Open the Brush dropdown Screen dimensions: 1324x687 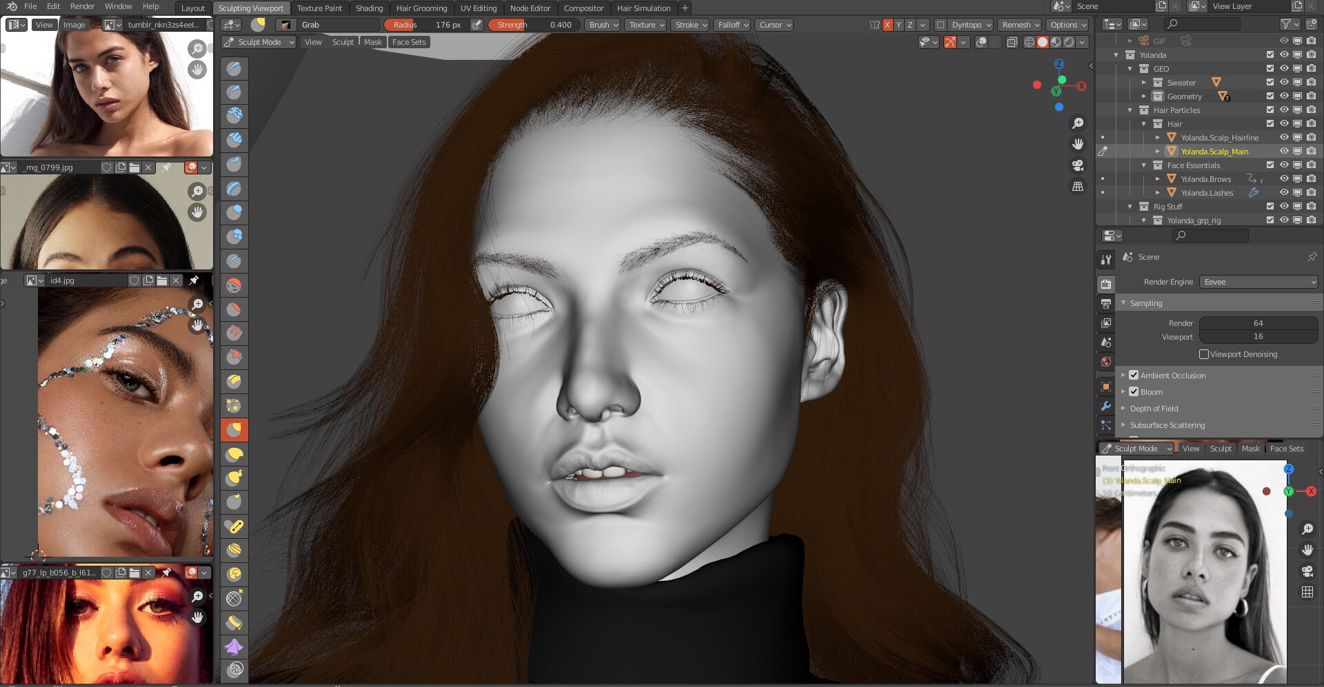point(604,25)
